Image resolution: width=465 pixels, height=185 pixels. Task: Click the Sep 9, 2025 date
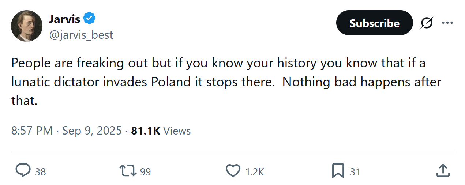tap(92, 131)
